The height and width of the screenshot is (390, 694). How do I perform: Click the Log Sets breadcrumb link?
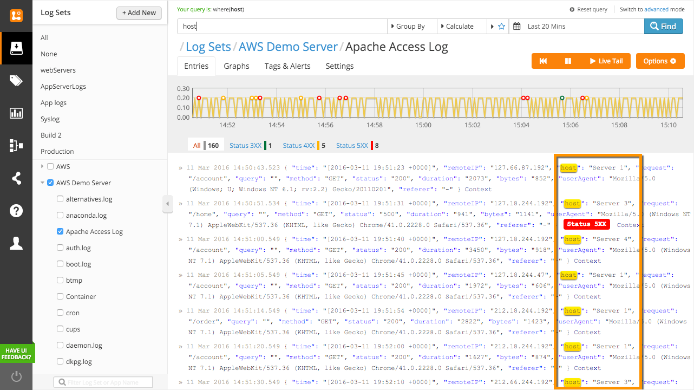208,47
